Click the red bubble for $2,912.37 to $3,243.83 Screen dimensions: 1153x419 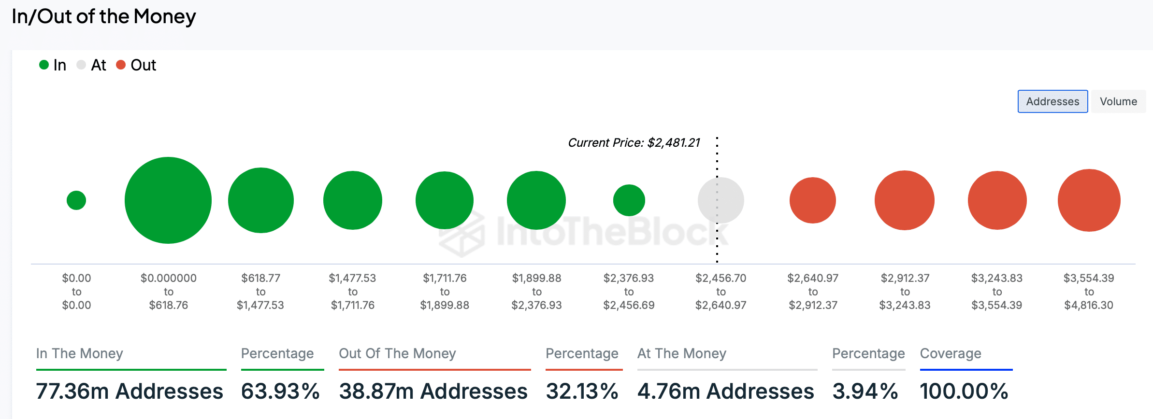click(x=905, y=200)
